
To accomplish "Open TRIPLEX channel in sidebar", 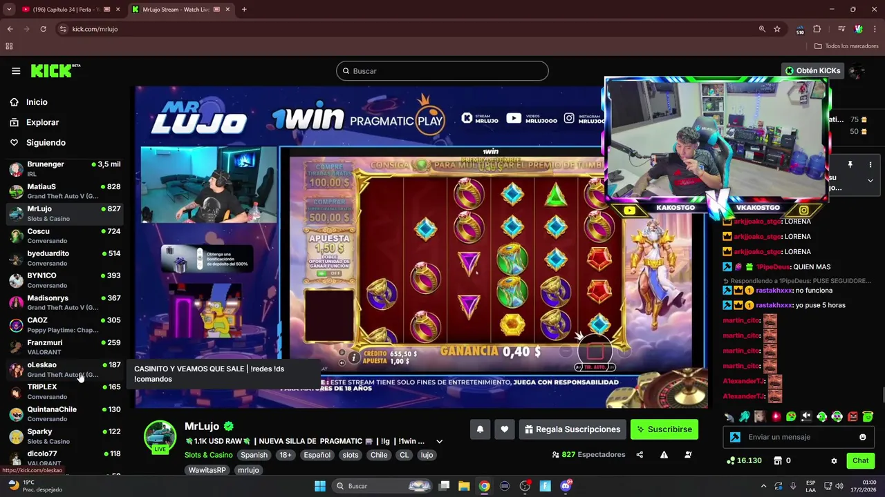I will coord(65,391).
